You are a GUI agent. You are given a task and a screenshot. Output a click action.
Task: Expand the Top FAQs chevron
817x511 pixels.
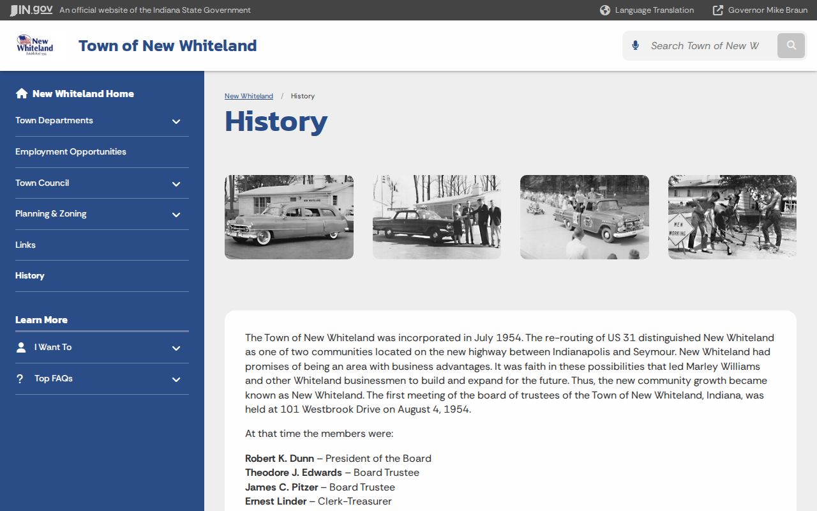click(176, 379)
